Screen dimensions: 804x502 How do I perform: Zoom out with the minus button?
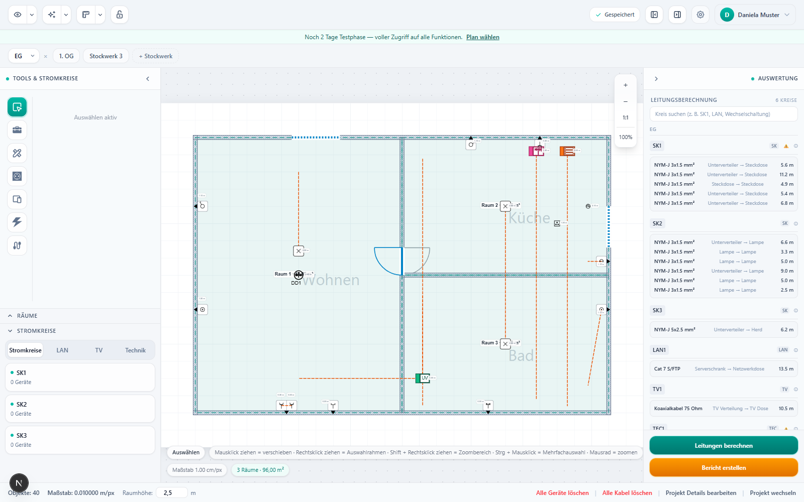626,101
